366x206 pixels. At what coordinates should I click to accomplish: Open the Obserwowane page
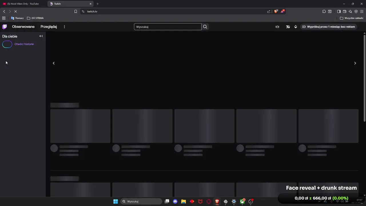tap(23, 27)
